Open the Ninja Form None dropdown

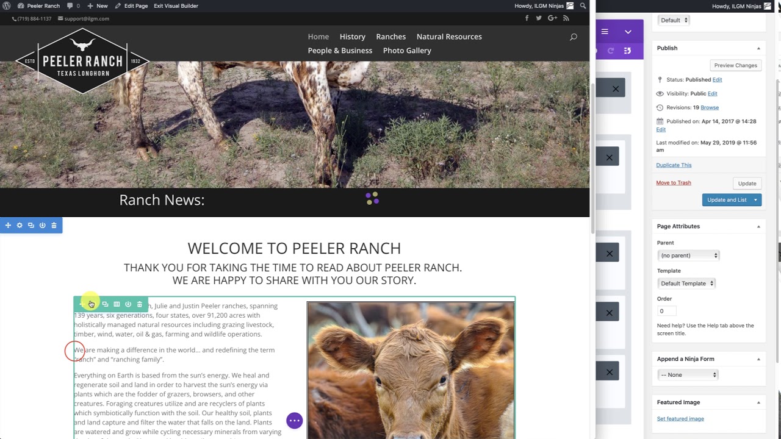pos(688,375)
